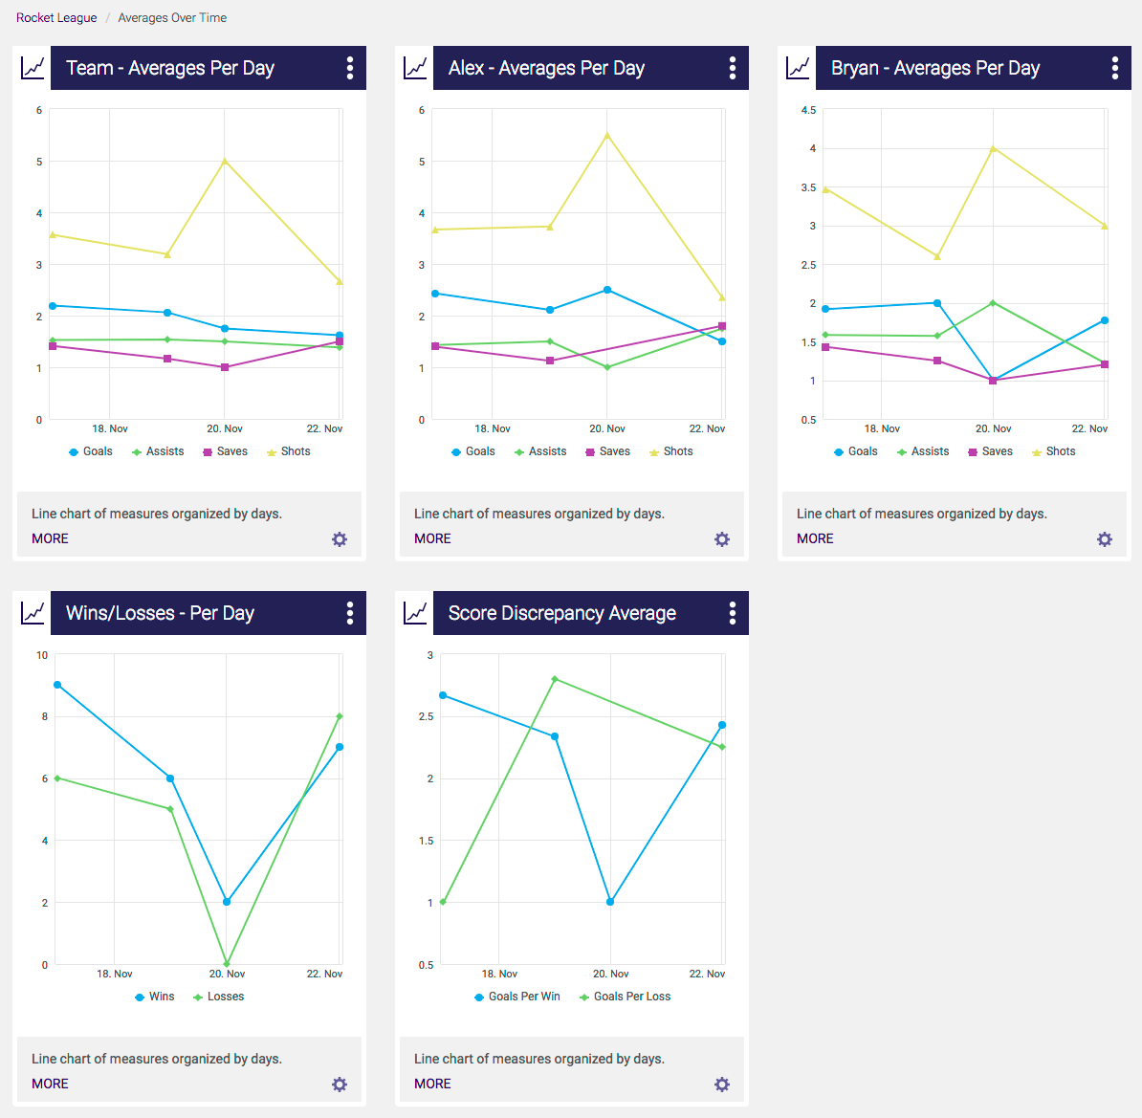Toggle the Goals series in Team chart
This screenshot has width=1142, height=1118.
click(91, 450)
